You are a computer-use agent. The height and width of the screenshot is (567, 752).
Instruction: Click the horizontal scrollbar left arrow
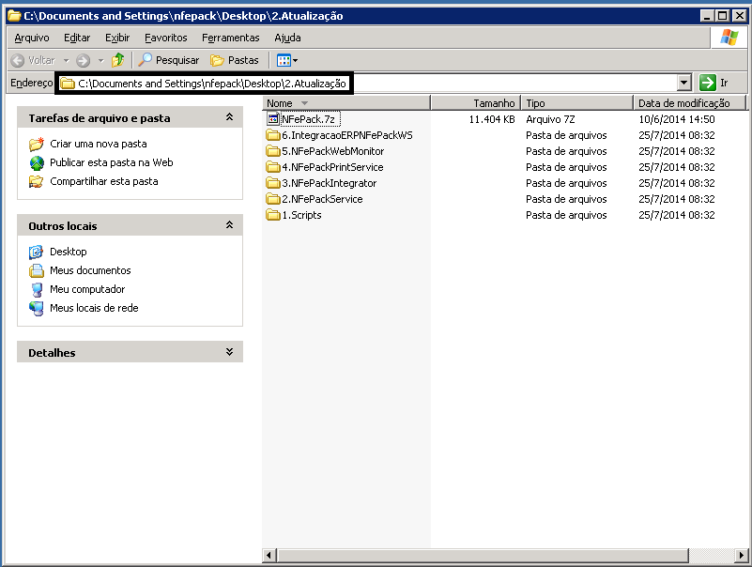point(269,557)
